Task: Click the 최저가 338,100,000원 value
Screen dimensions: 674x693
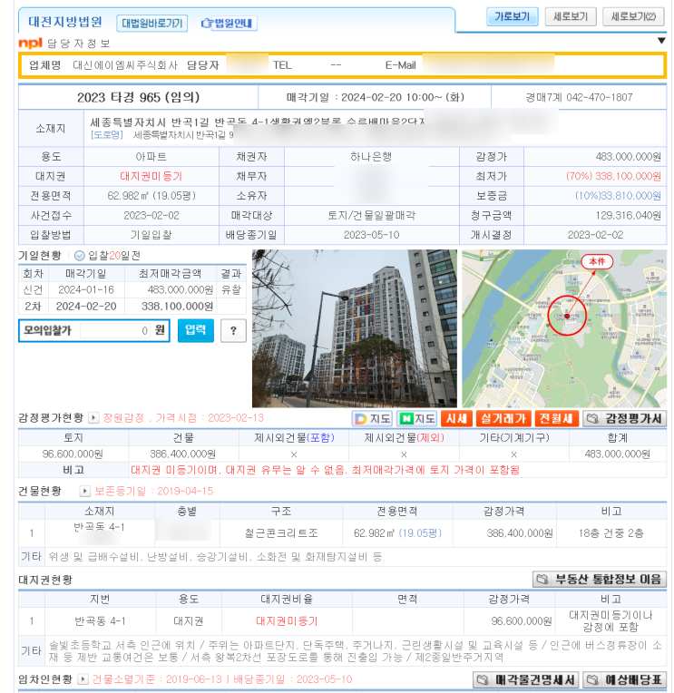Action: pos(613,176)
